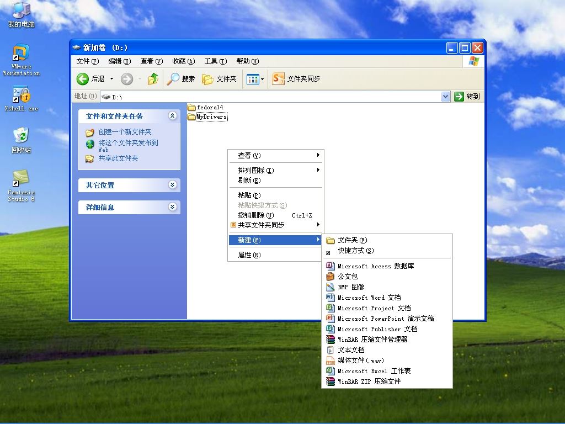Click the green Back arrow icon
Screen dimensions: 565x424
[x=83, y=79]
